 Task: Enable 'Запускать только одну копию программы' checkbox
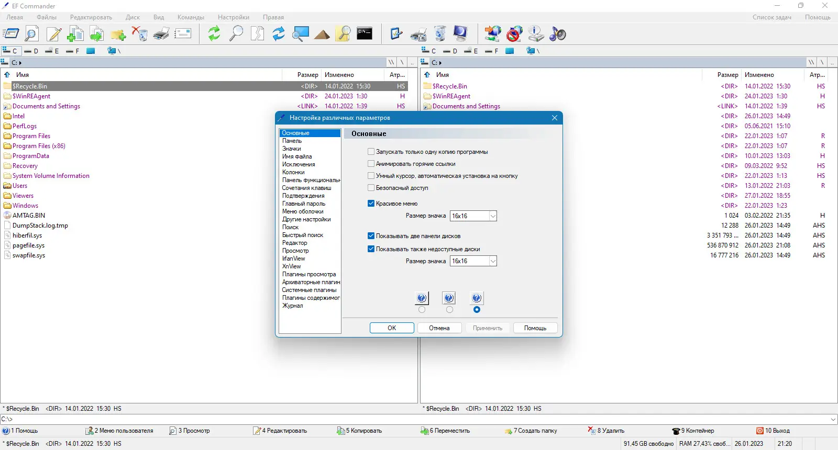pyautogui.click(x=371, y=152)
